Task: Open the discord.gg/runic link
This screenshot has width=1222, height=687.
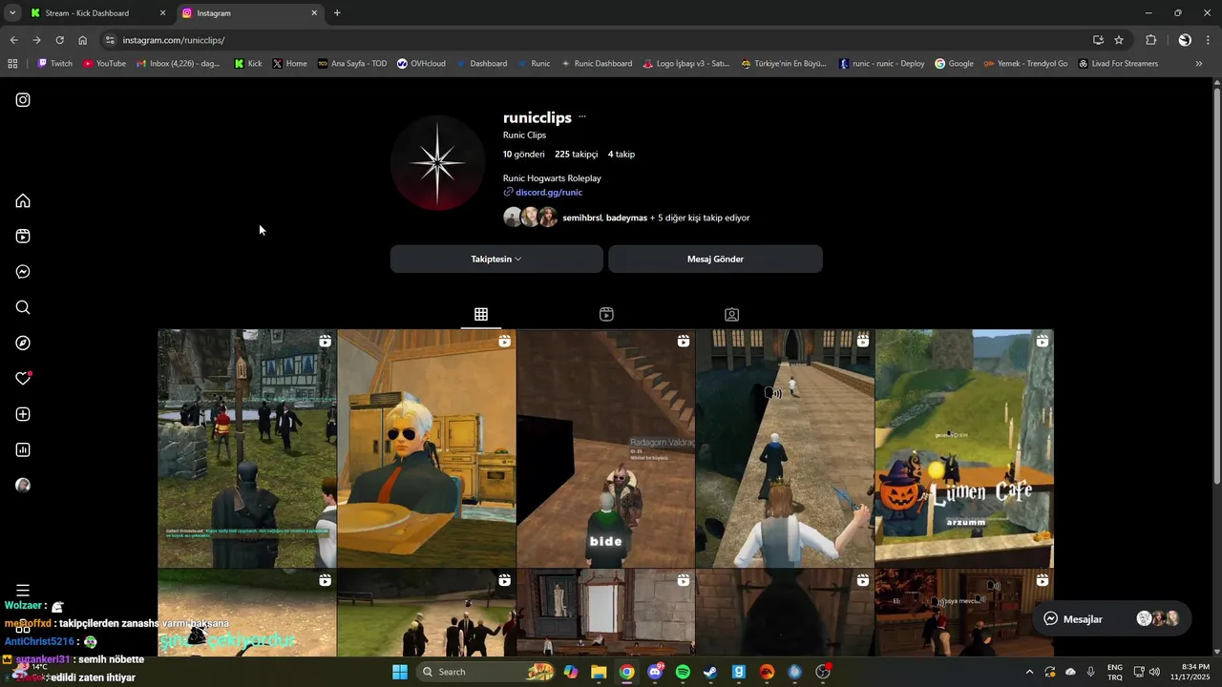Action: 549,192
